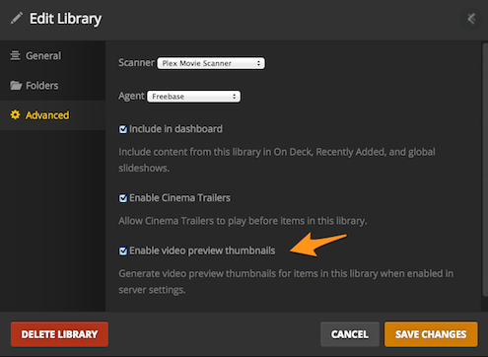This screenshot has width=488, height=357.
Task: Click the dialog's vertical scrollbar
Action: coord(485,170)
